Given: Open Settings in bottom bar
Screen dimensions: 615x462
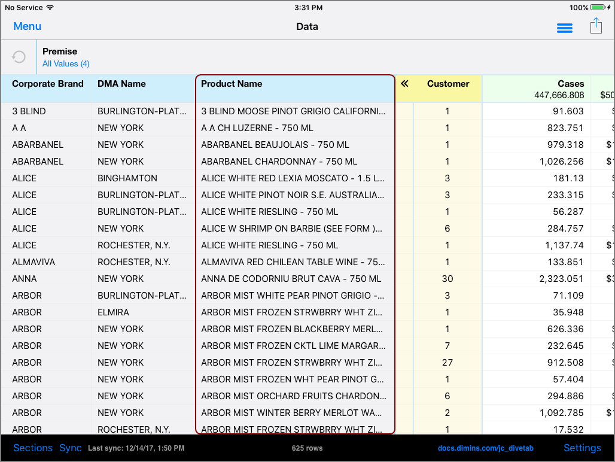Looking at the screenshot, I should coord(582,448).
